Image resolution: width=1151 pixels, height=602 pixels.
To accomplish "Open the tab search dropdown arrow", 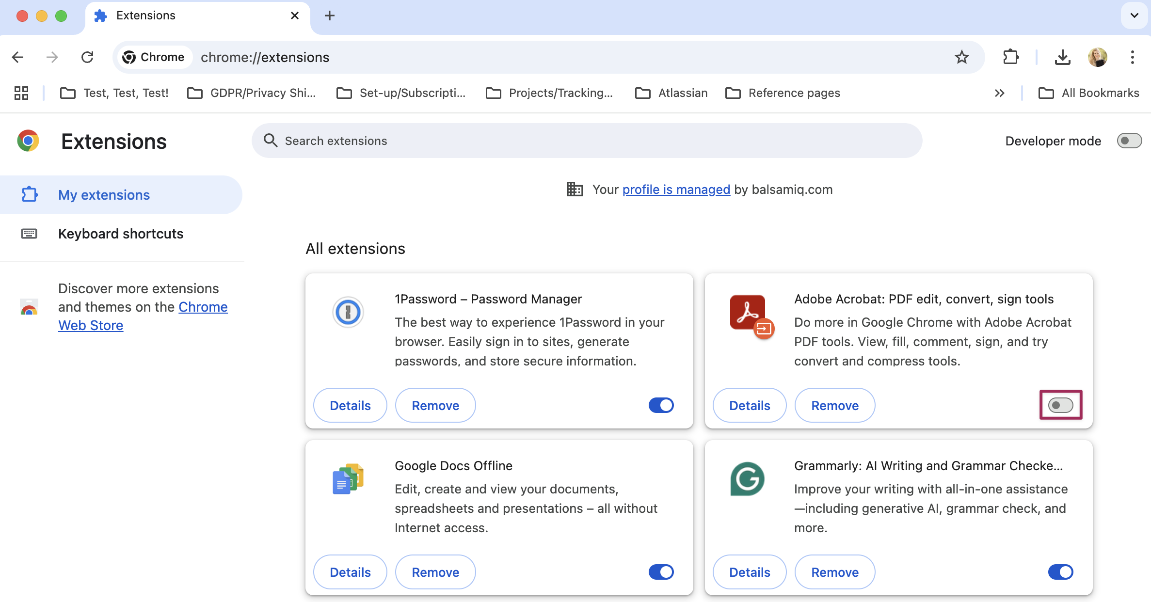I will pos(1134,16).
